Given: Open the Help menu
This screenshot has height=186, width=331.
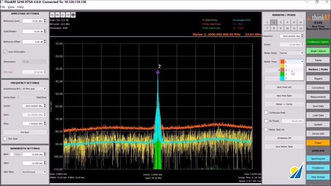Looking at the screenshot, I should click(x=20, y=7).
